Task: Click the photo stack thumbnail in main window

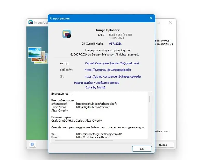Action: click(x=38, y=55)
